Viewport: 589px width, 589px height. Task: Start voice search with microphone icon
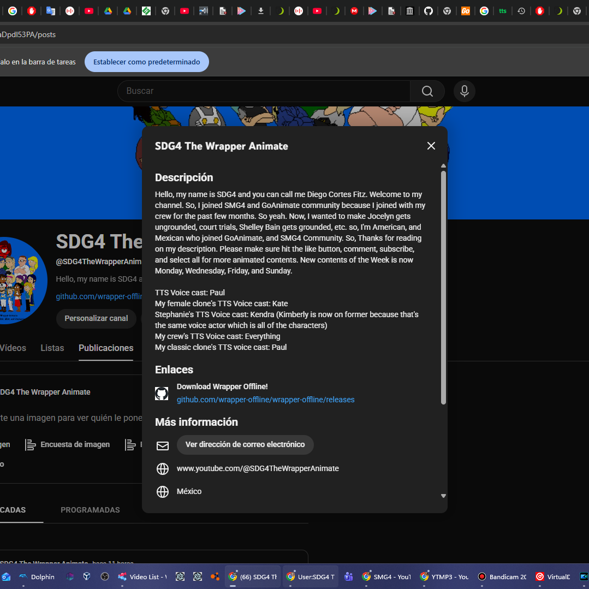pos(465,91)
